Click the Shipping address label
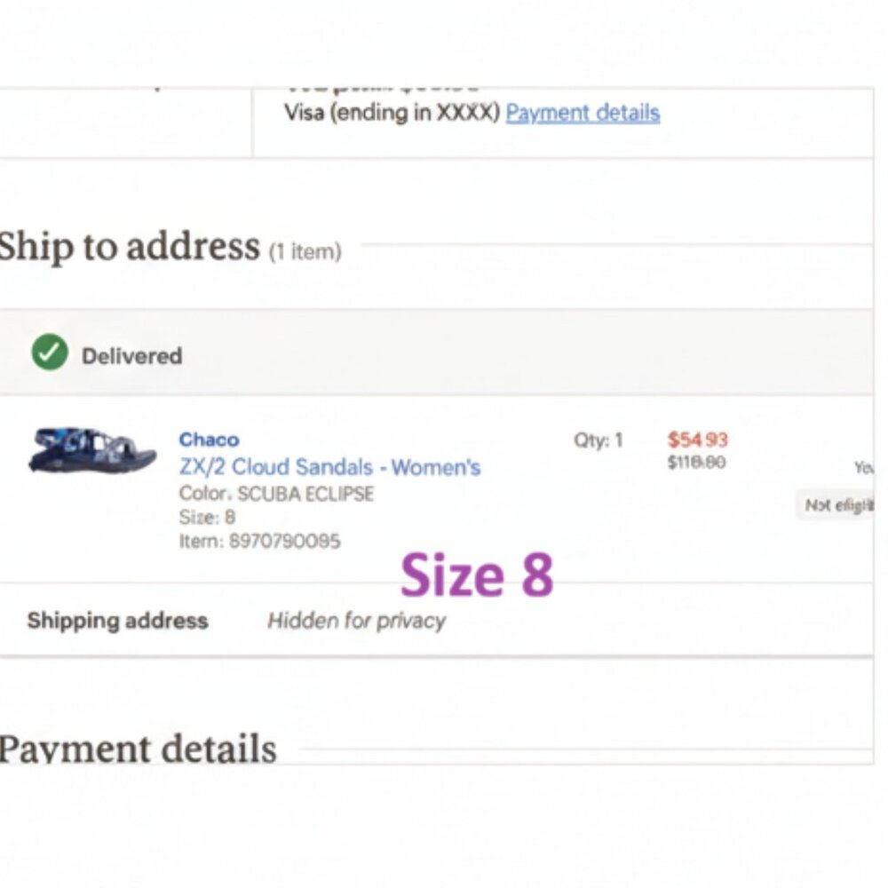Image resolution: width=888 pixels, height=888 pixels. (117, 621)
